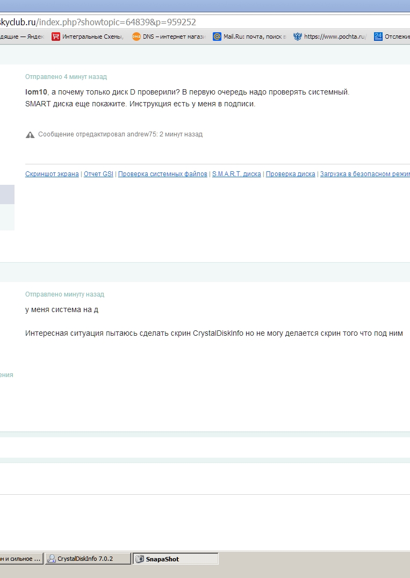410x578 pixels.
Task: Open the Яндекс bookmark
Action: tap(21, 37)
